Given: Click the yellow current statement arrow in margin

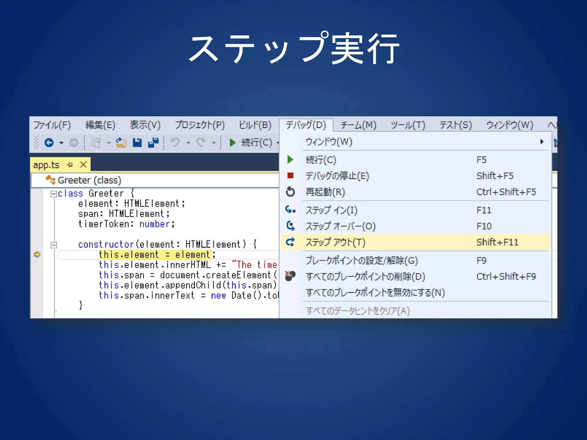Looking at the screenshot, I should point(37,254).
